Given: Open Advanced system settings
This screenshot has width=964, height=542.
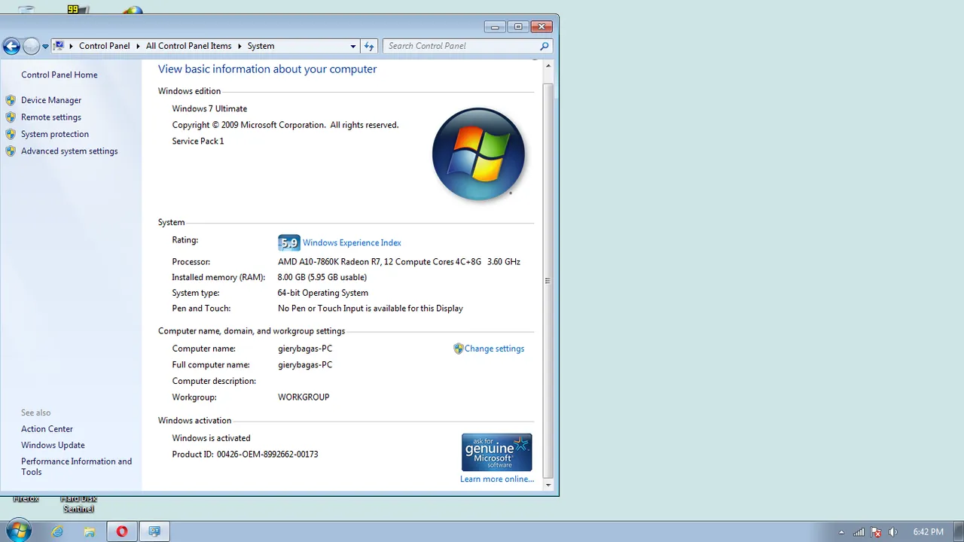Looking at the screenshot, I should click(69, 151).
